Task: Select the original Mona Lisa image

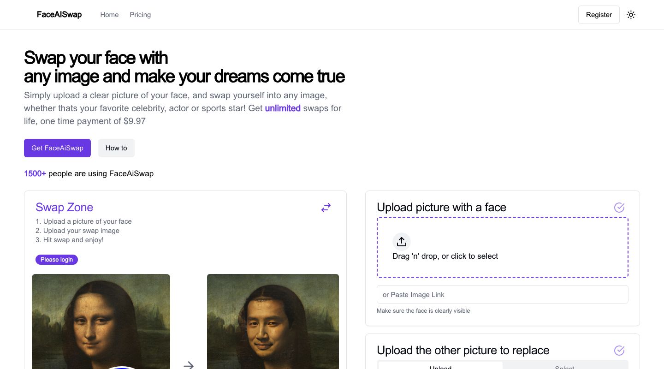Action: coord(101,321)
